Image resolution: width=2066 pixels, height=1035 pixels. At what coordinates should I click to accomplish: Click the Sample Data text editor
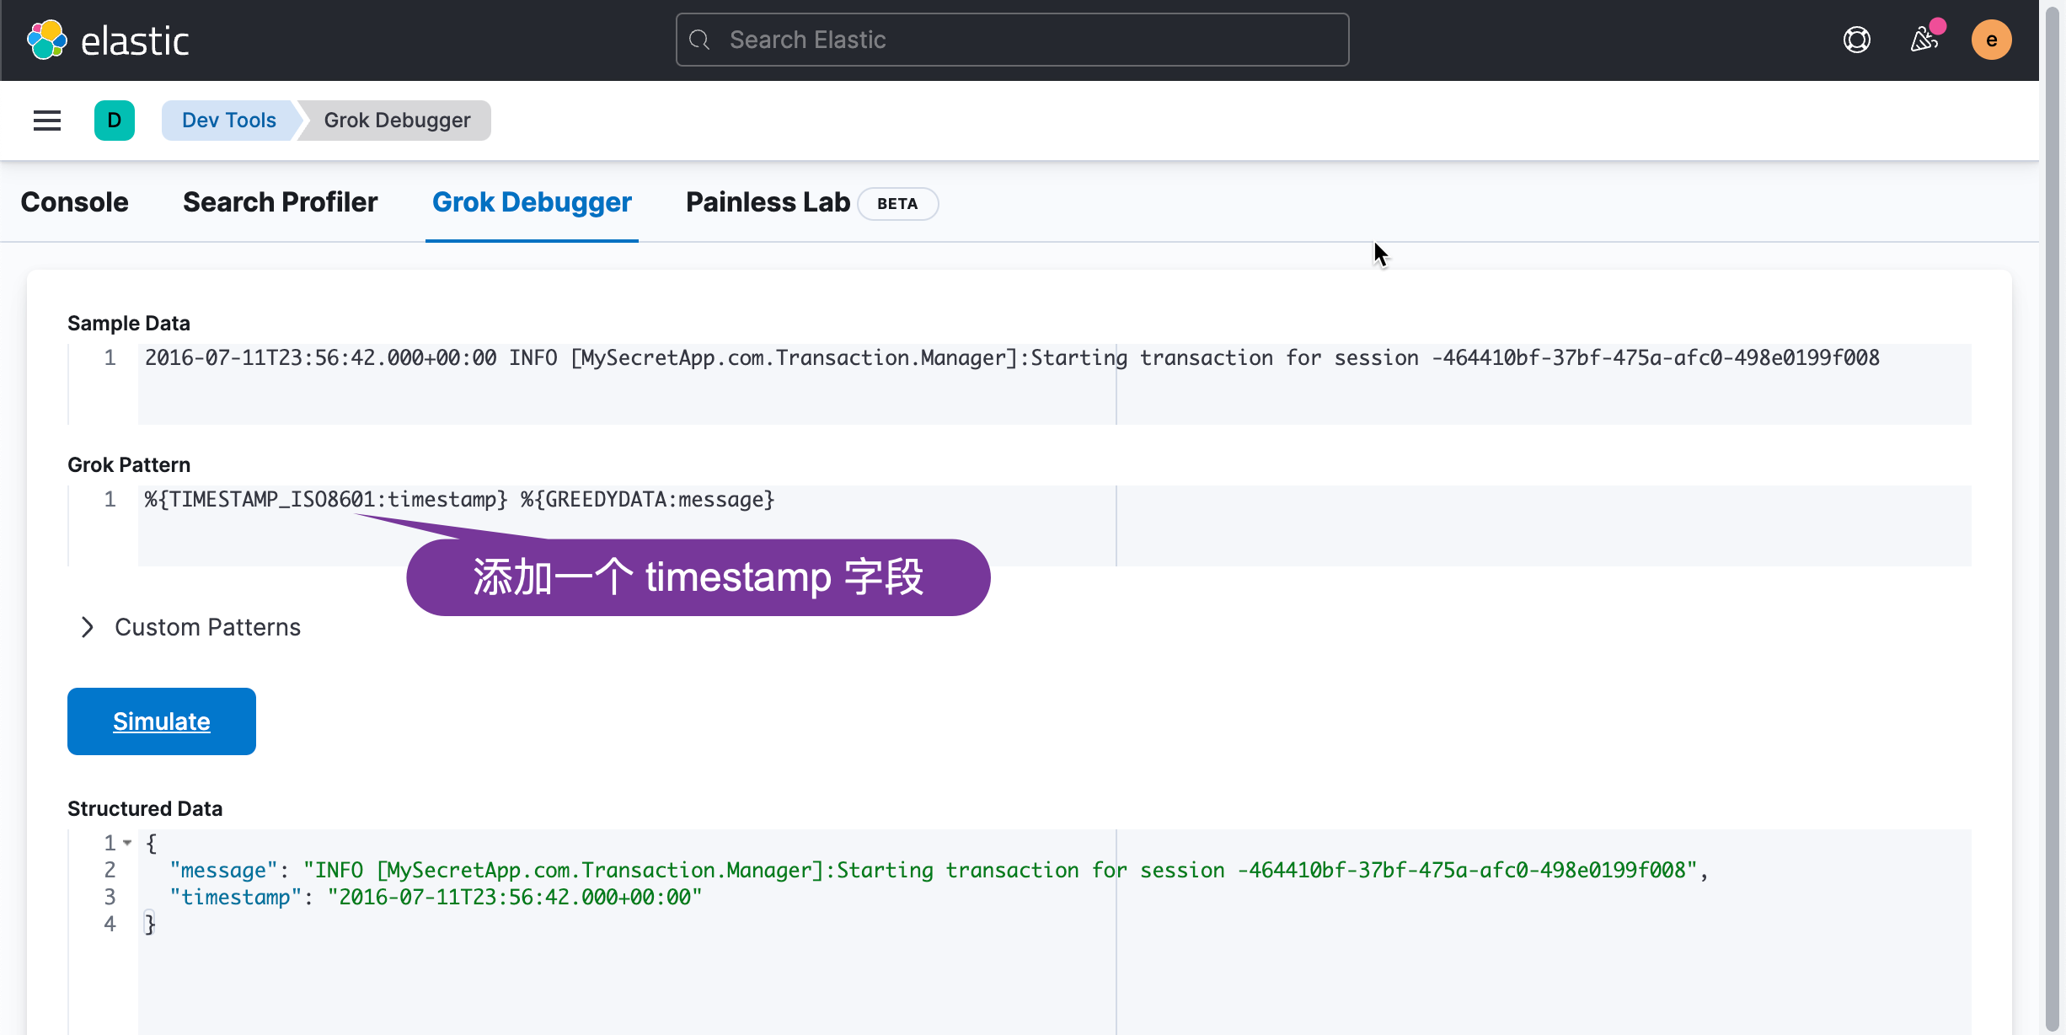tap(590, 357)
